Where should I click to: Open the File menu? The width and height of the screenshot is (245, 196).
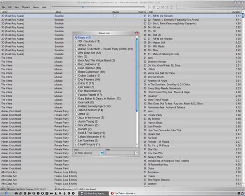[4, 7]
